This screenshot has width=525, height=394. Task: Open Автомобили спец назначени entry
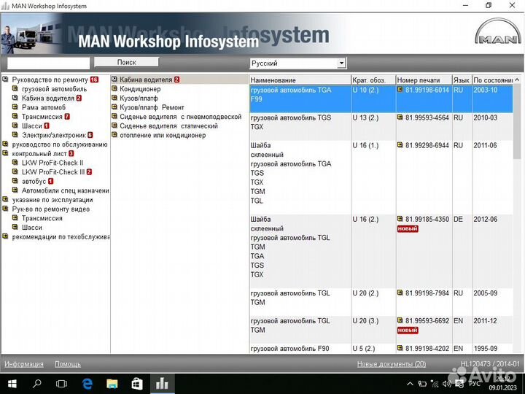(66, 190)
